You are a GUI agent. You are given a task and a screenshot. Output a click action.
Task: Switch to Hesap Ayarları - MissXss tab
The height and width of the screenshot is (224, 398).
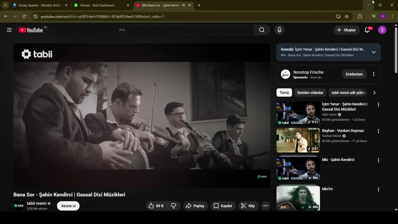(x=39, y=5)
